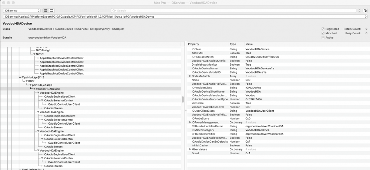
Task: Select the IOAudioDeviceCanBeDefaults property row
Action: (279, 142)
